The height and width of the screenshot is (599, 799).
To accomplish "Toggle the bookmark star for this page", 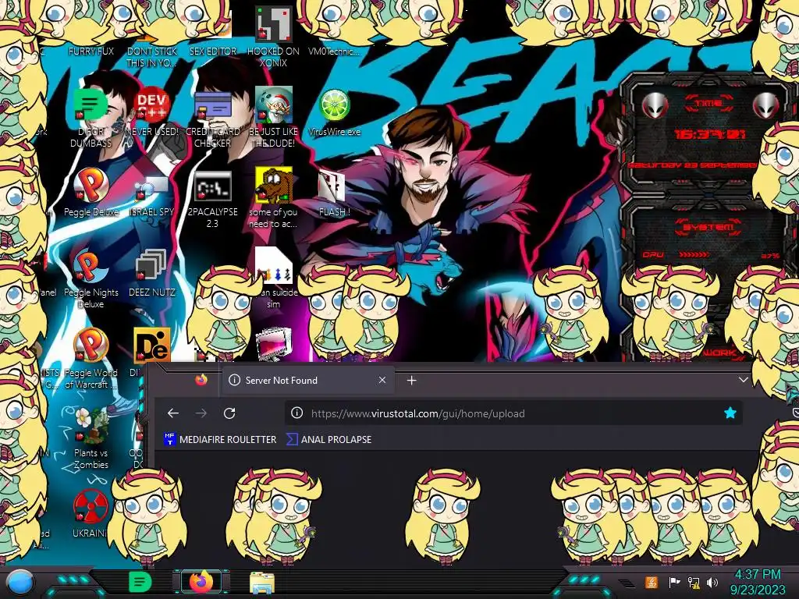I will coord(730,413).
